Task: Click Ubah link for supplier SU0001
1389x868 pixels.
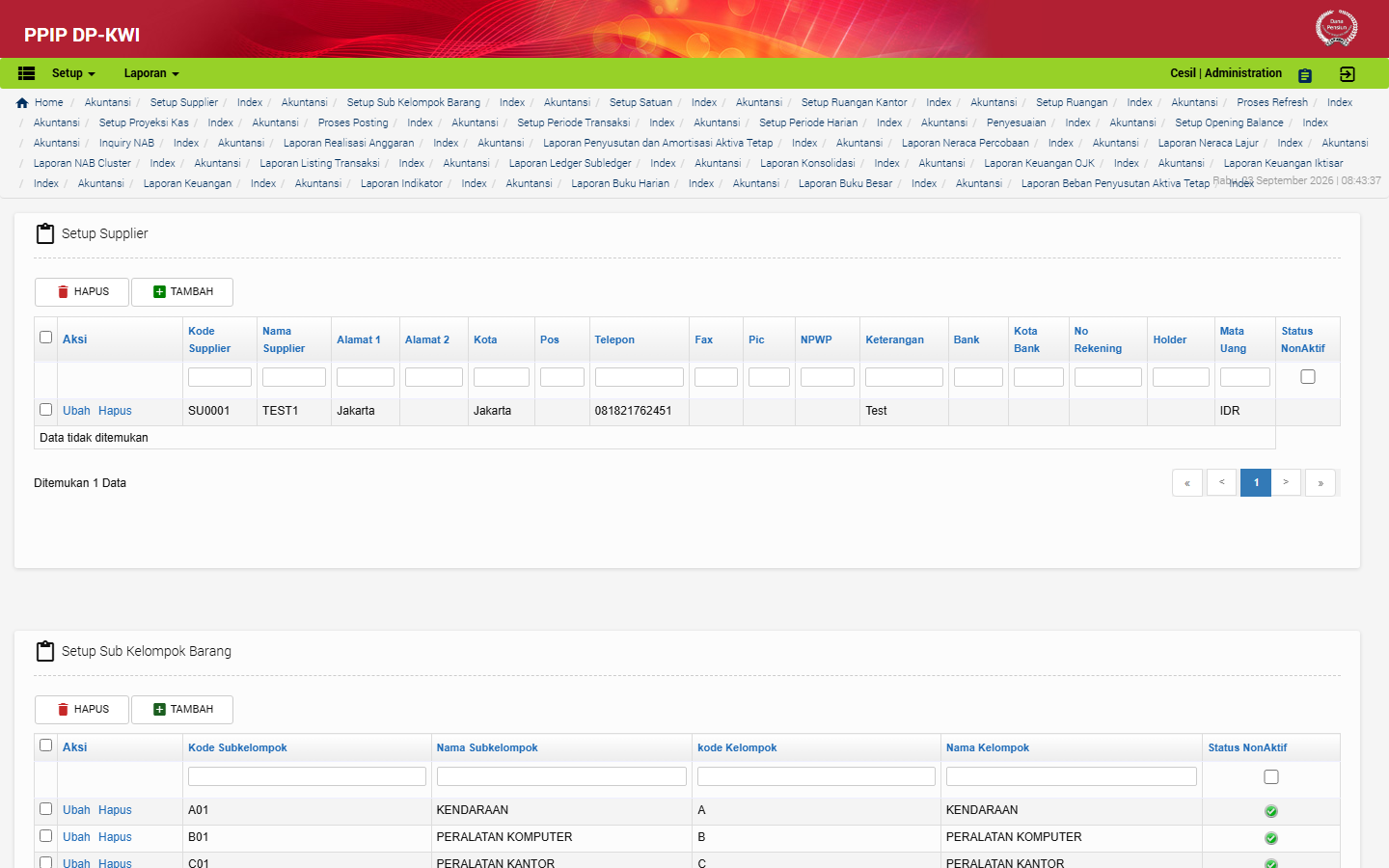Action: pos(76,411)
